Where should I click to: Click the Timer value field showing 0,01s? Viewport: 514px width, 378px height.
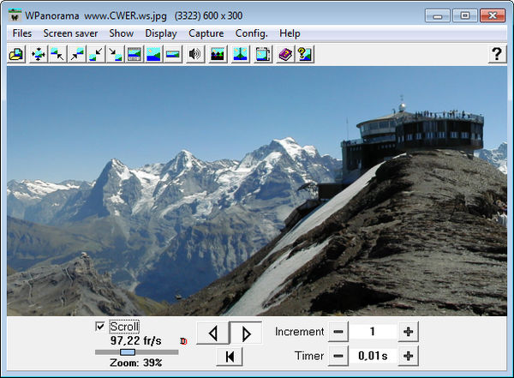coord(373,356)
